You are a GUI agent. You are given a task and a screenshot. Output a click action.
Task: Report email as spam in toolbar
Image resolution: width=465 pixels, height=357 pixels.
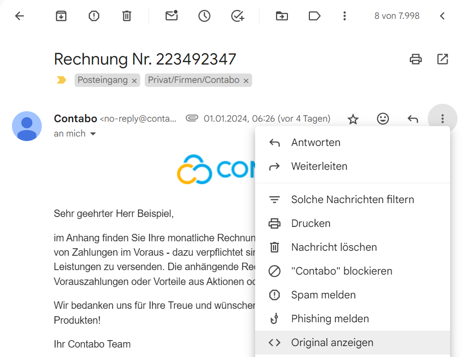pos(93,16)
